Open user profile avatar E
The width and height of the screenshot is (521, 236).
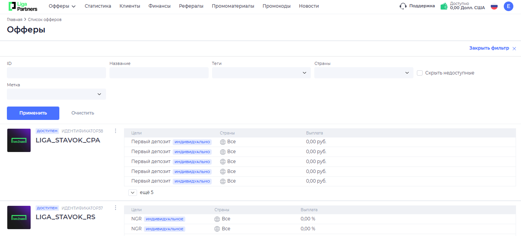coord(508,6)
